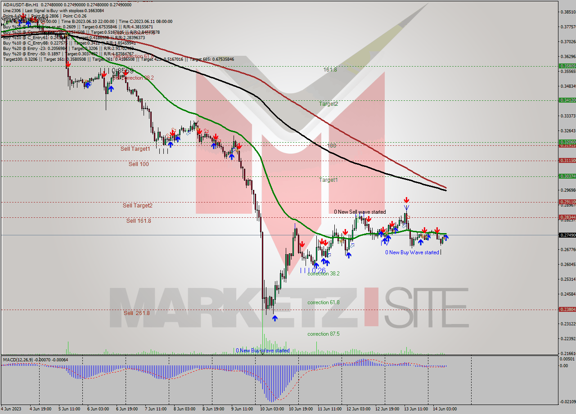Screen dimensions: 576x414
Task: Click the '11 Jun 11:00' time axis label
Action: pyautogui.click(x=329, y=409)
